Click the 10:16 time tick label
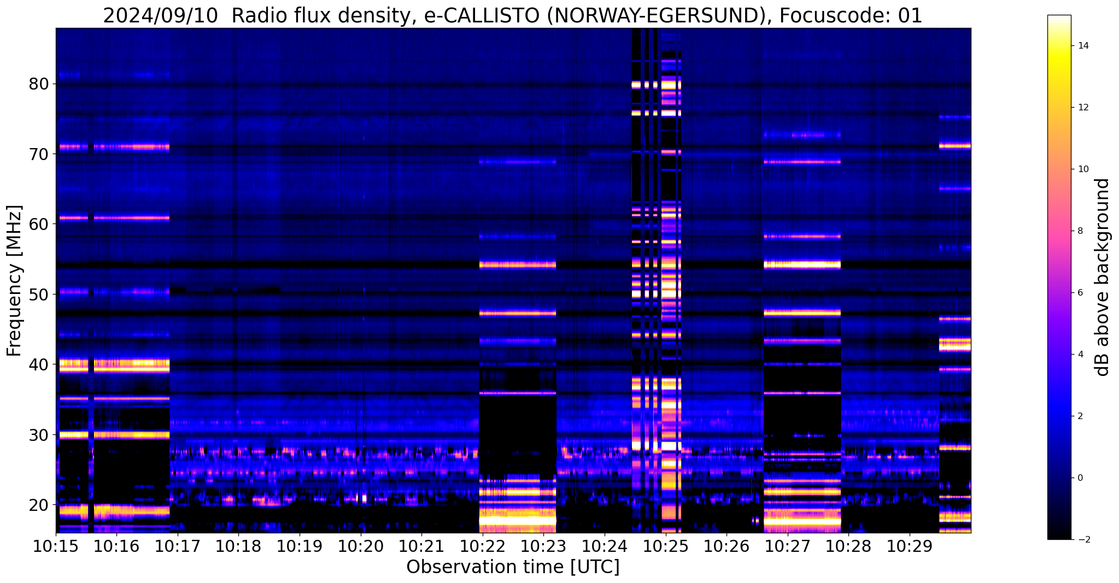The width and height of the screenshot is (1119, 583). 117,546
